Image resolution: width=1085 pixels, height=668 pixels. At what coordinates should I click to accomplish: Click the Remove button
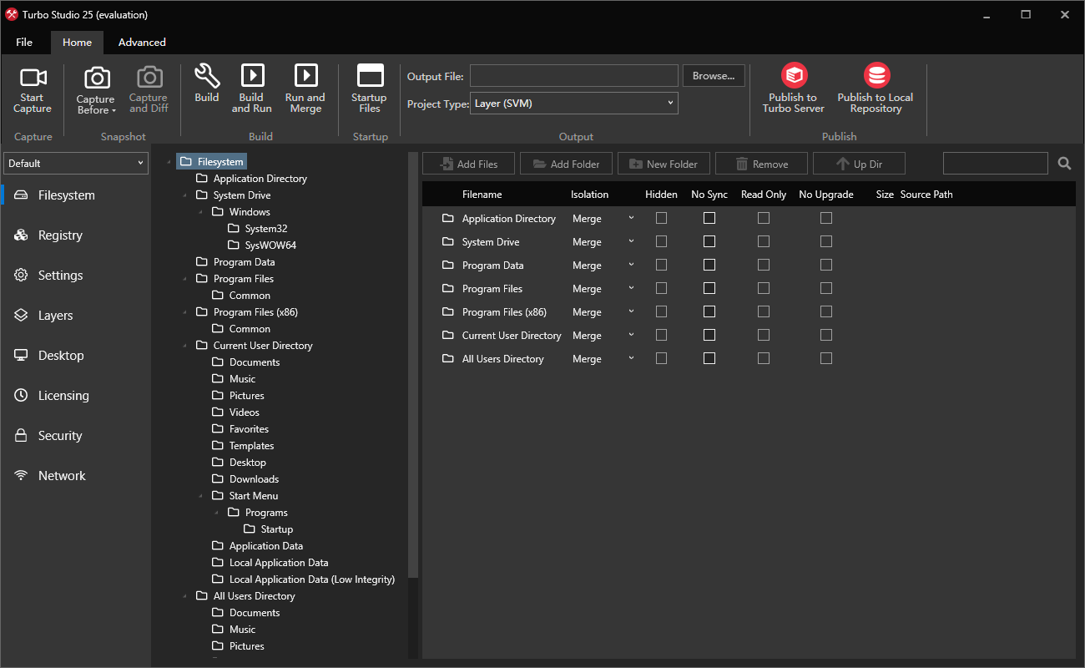point(761,164)
